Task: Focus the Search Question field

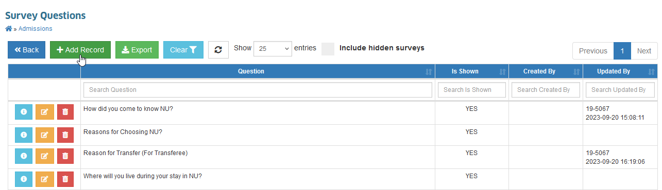Action: [258, 90]
